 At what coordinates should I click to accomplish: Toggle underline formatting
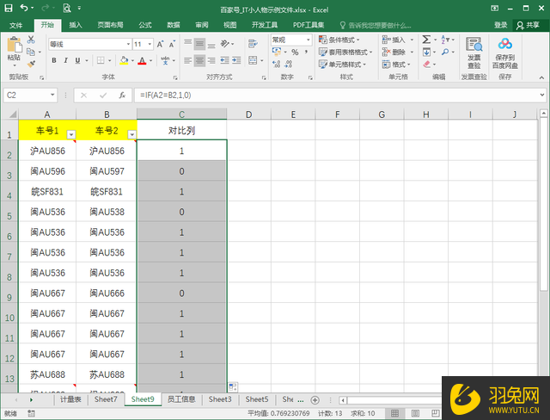pos(77,60)
